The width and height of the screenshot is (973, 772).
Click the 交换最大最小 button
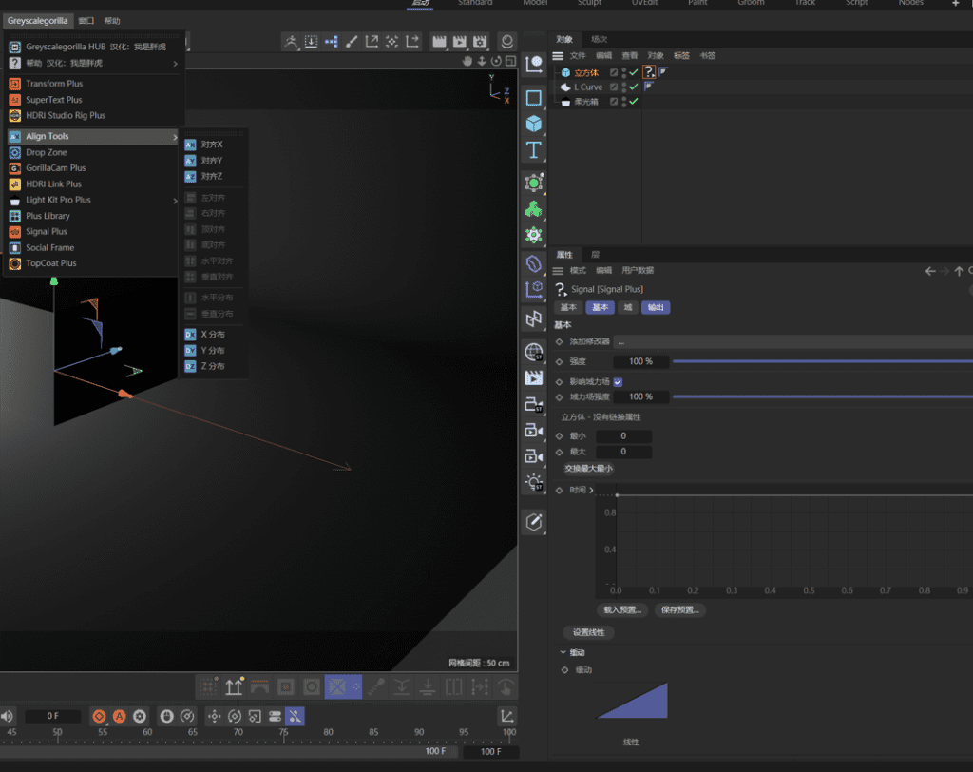pos(588,469)
